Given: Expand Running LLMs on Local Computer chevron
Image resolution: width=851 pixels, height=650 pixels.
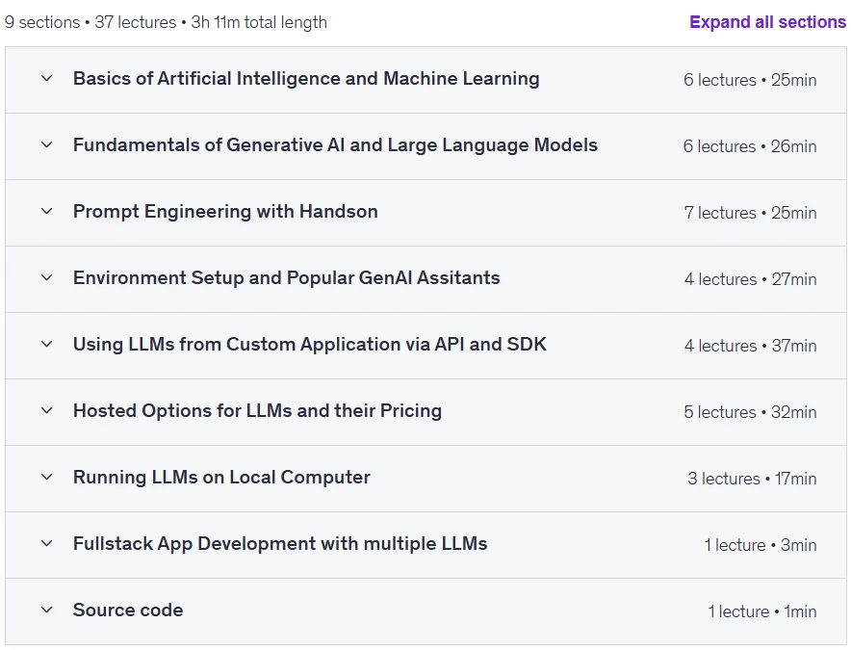Looking at the screenshot, I should coord(46,478).
